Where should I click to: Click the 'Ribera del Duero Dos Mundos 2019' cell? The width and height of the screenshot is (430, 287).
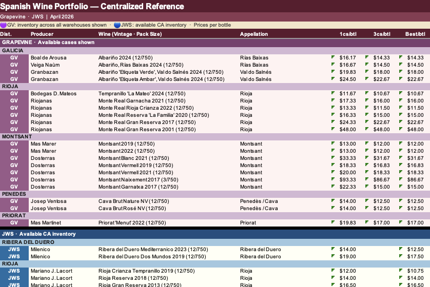152,257
